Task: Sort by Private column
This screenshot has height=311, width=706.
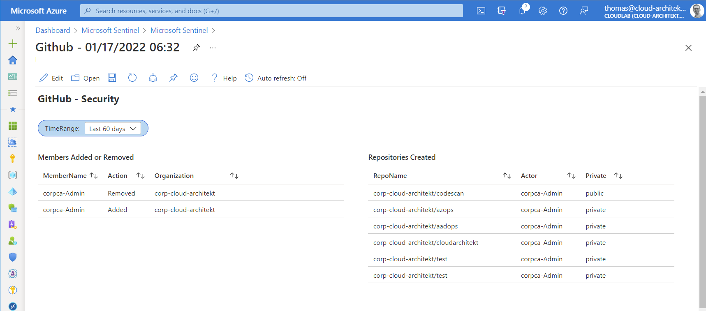Action: (x=618, y=176)
